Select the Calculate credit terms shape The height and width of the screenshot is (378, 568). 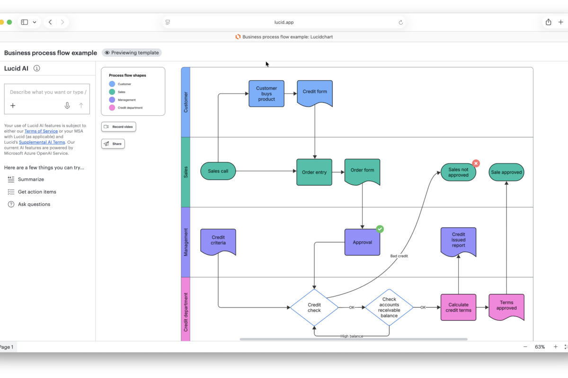coord(458,308)
